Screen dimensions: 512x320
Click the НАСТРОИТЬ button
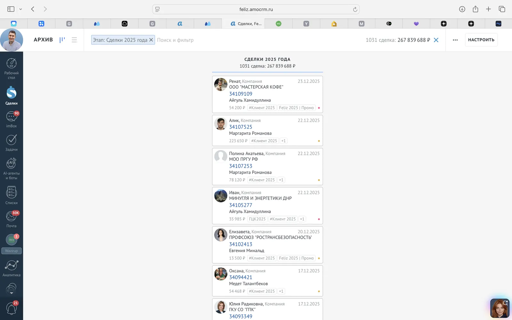tap(481, 40)
